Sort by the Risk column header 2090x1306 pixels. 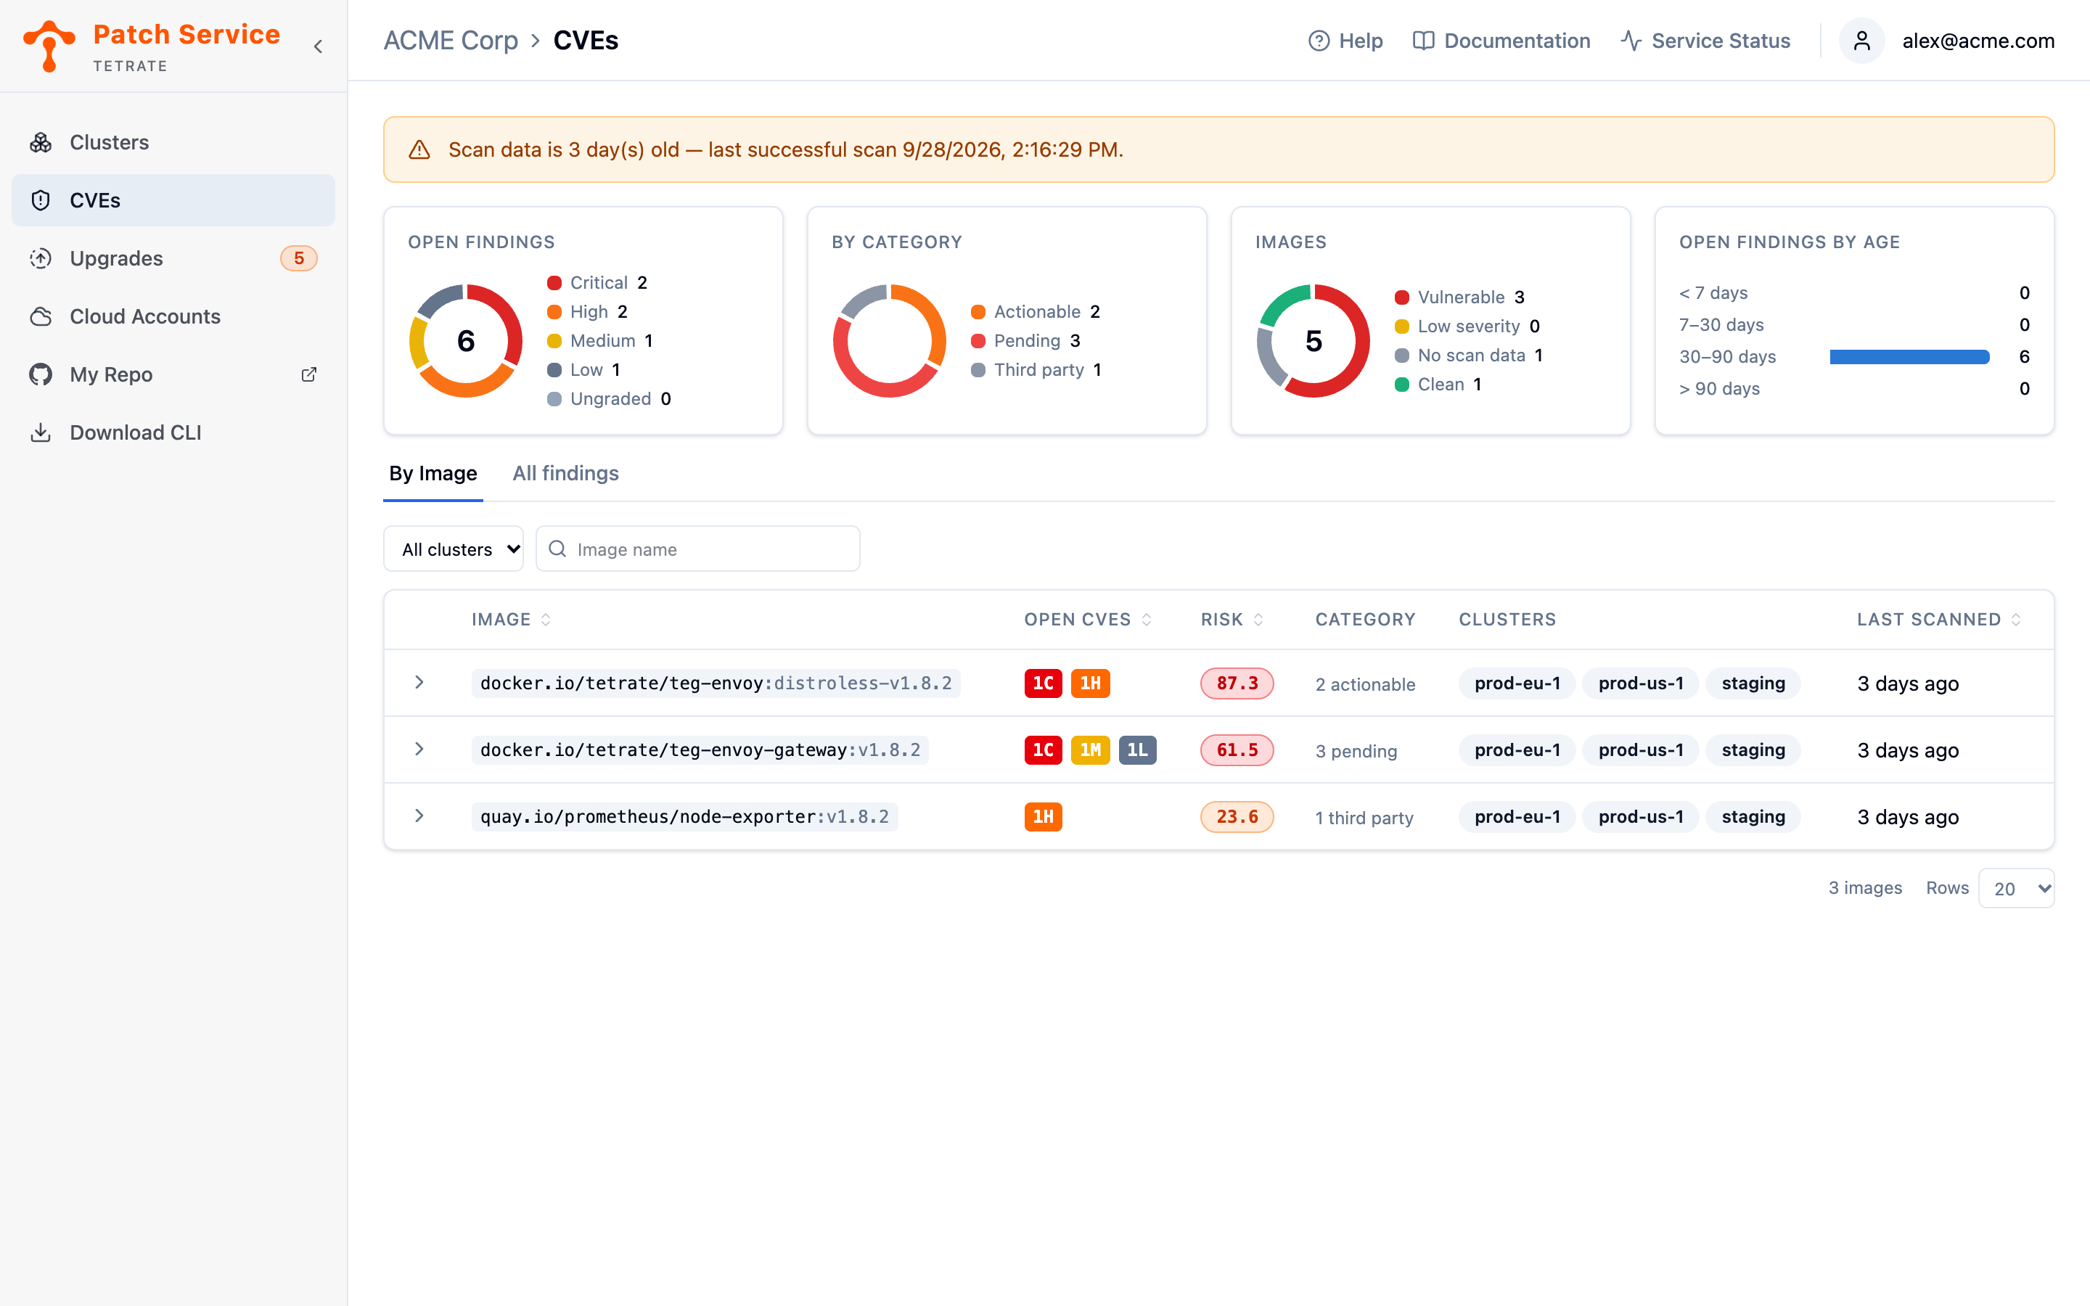point(1232,620)
